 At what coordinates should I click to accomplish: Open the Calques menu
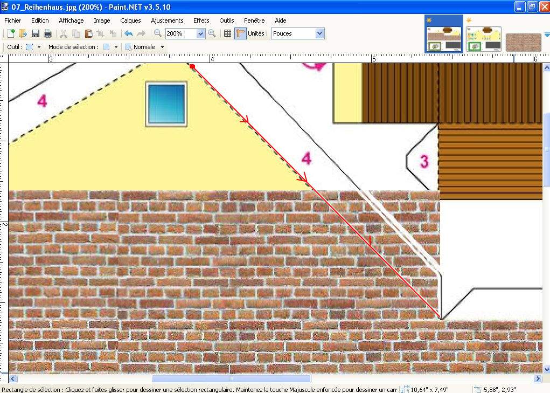click(130, 20)
